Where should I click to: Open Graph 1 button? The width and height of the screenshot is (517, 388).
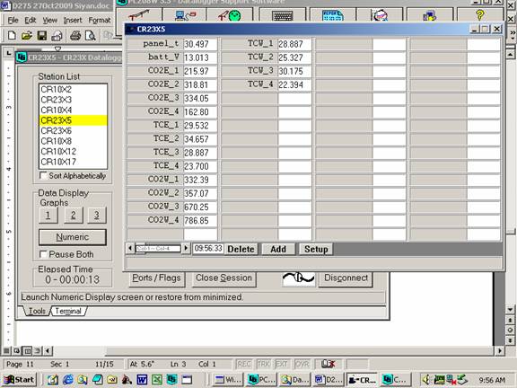point(48,216)
